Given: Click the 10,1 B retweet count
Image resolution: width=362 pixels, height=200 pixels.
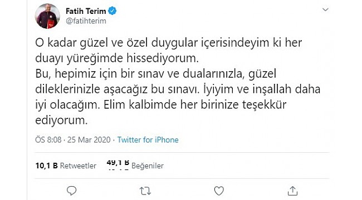Looking at the screenshot, I should (x=46, y=166).
